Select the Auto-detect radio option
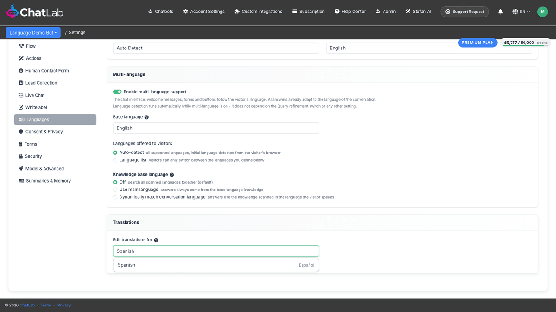Screen dimensions: 556x312 [x=115, y=153]
